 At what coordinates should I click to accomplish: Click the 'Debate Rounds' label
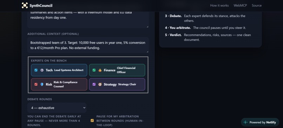point(40,99)
